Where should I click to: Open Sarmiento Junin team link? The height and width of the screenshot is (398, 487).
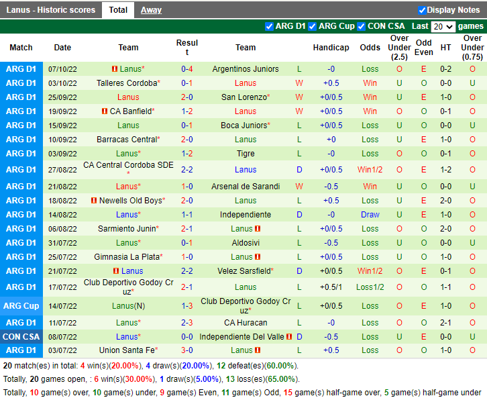[x=127, y=229]
